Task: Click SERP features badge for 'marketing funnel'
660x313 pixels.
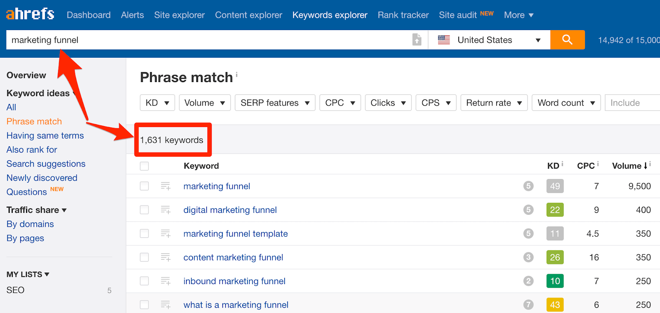Action: [x=528, y=186]
